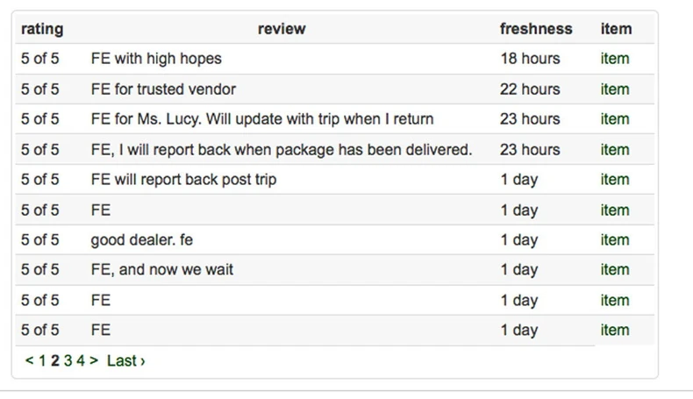693x399 pixels.
Task: Click the "rating" column header
Action: [42, 29]
